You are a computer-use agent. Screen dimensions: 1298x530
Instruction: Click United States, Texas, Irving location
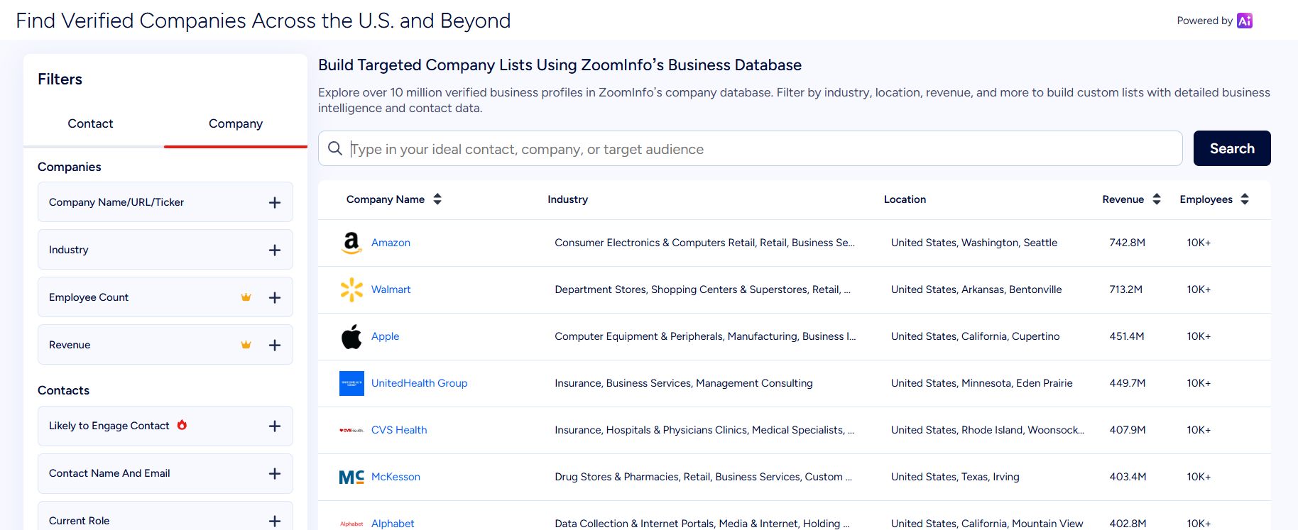click(955, 477)
